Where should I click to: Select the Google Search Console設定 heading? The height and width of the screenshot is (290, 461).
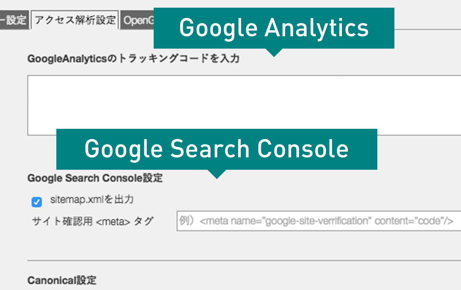pyautogui.click(x=93, y=178)
